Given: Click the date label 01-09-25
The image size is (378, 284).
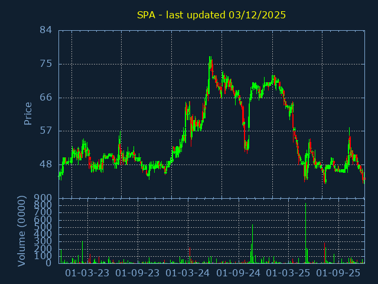Looking at the screenshot, I should [x=338, y=273].
